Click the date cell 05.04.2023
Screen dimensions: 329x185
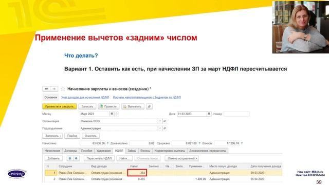[x=266, y=179]
